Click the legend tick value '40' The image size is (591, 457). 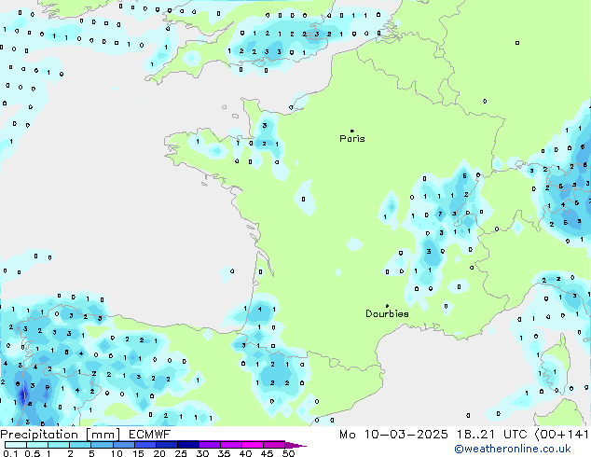[246, 453]
